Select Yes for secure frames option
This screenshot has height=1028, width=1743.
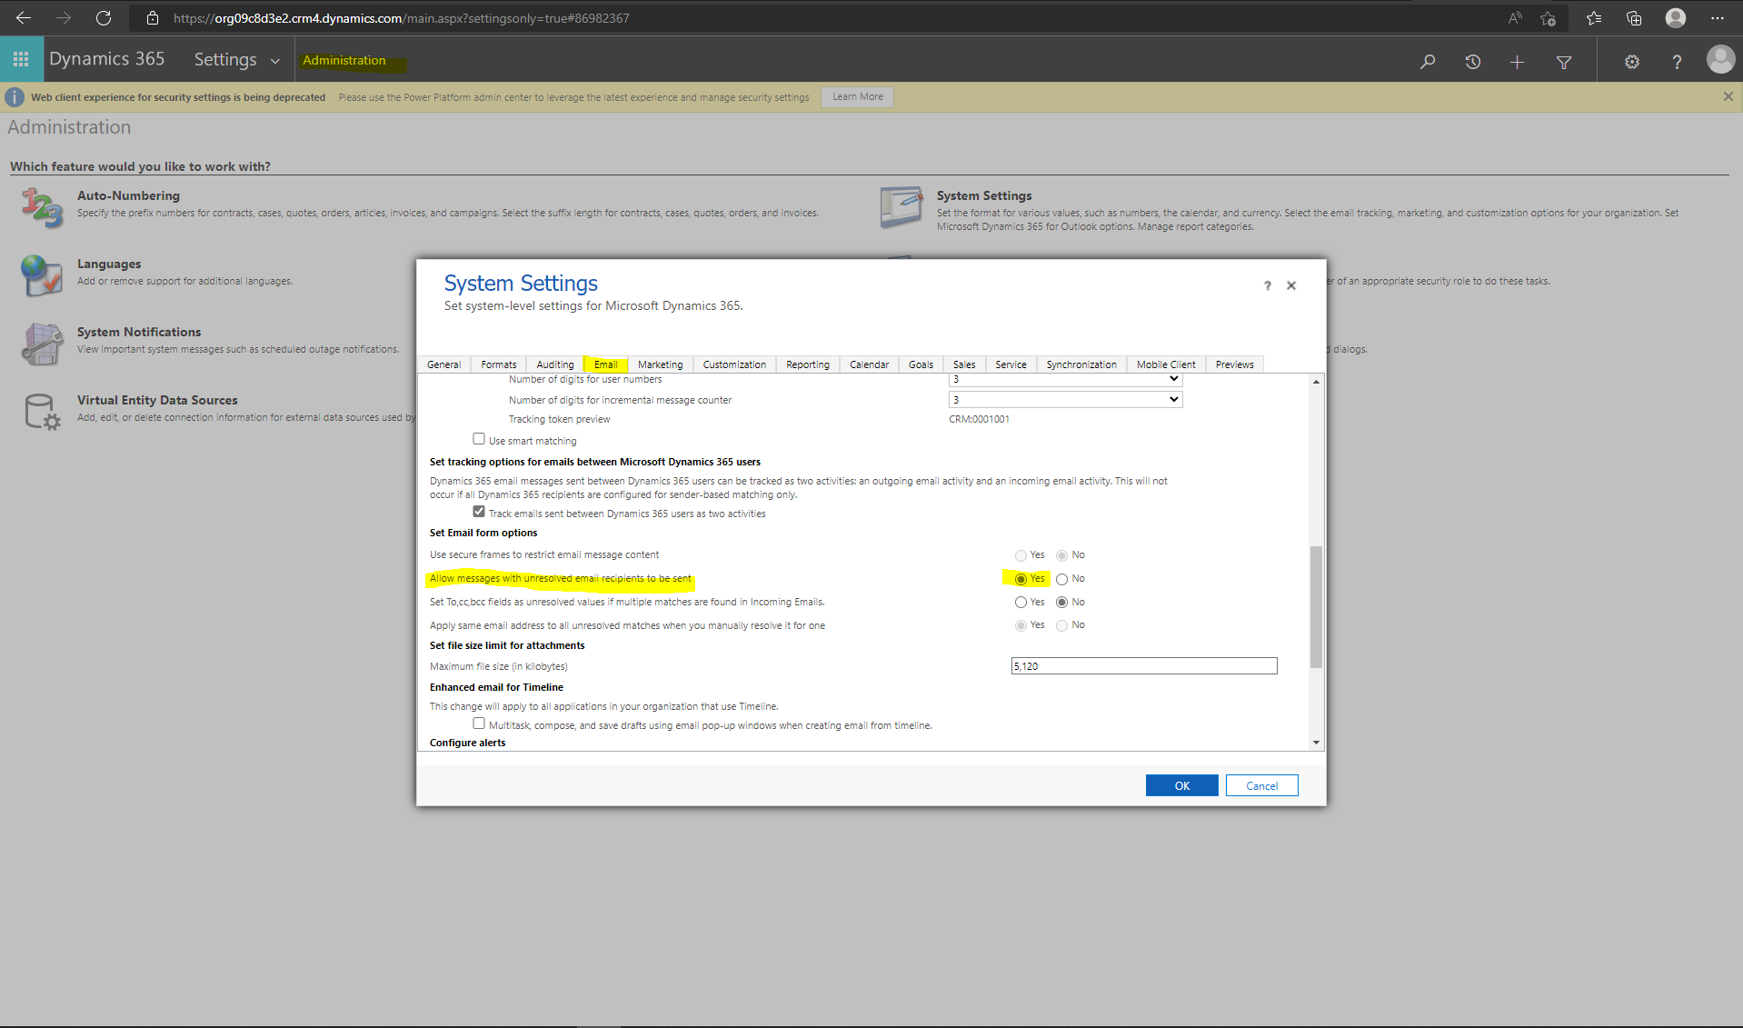point(1021,555)
